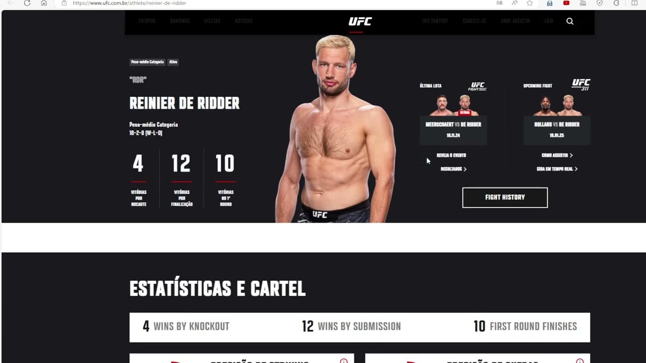
Task: Open the Rankings menu item
Action: [180, 21]
